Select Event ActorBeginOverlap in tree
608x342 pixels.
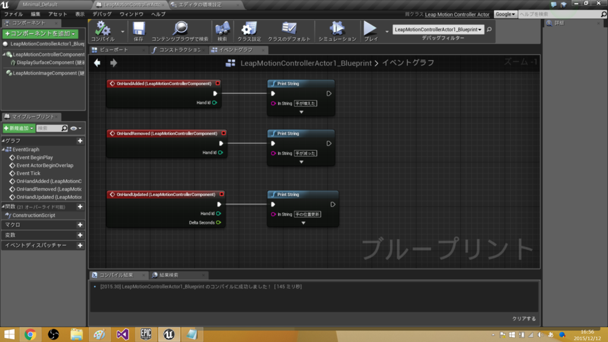pyautogui.click(x=45, y=165)
